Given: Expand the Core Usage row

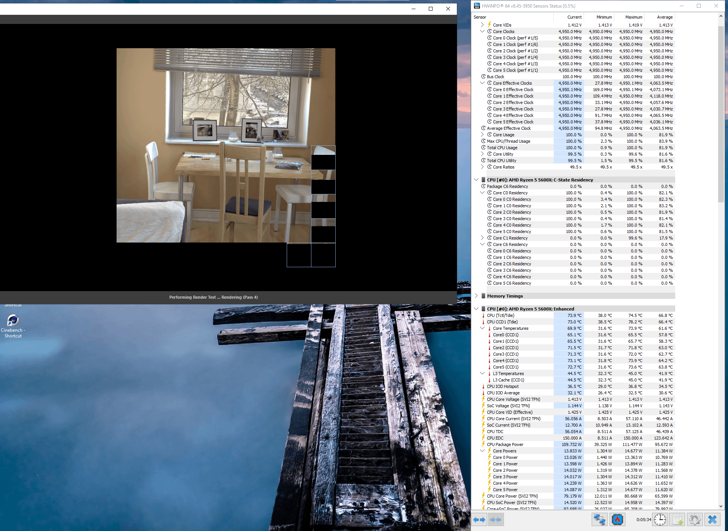Looking at the screenshot, I should pyautogui.click(x=482, y=135).
